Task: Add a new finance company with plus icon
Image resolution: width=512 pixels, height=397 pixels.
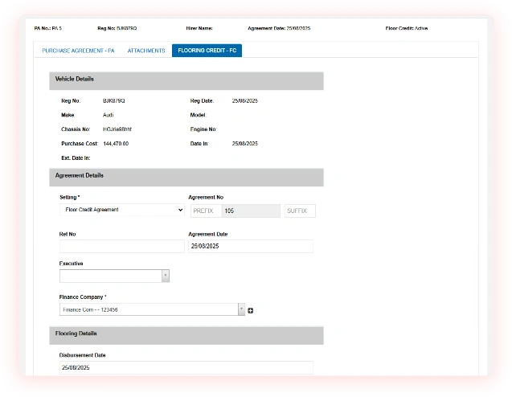Action: [251, 310]
